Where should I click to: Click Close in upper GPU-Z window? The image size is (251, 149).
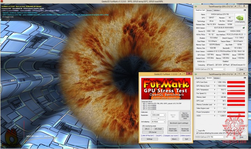pos(241,69)
